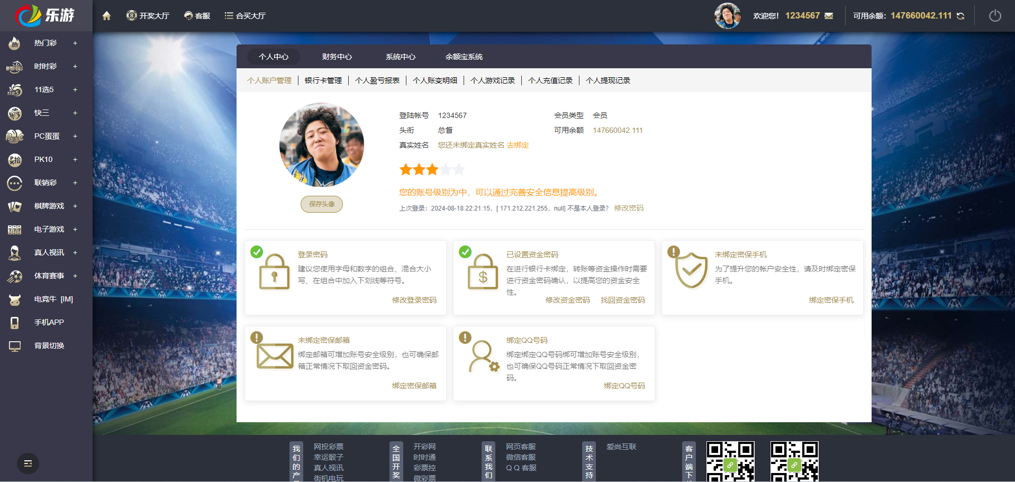Open 个人提现记录 sub-tab
The width and height of the screenshot is (1015, 482).
pyautogui.click(x=608, y=80)
